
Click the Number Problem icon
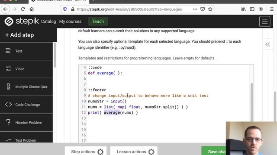[8, 122]
